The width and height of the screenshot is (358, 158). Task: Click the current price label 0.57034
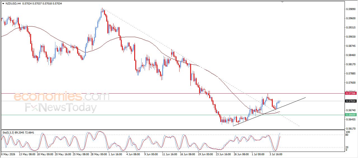pos(351,101)
